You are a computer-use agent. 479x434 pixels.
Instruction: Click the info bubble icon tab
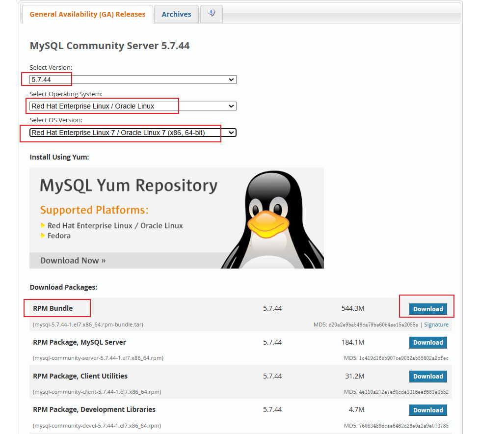[211, 14]
